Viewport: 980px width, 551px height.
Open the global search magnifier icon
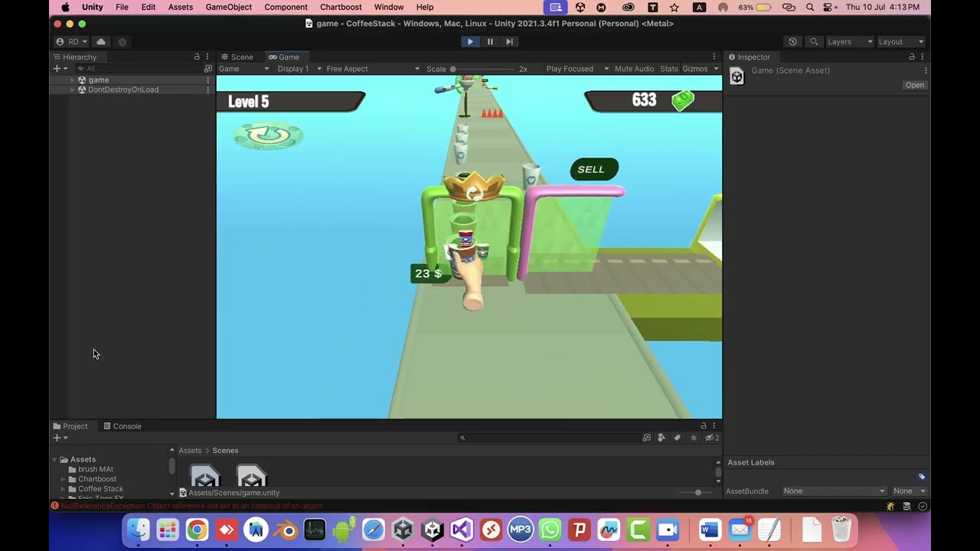pos(814,41)
